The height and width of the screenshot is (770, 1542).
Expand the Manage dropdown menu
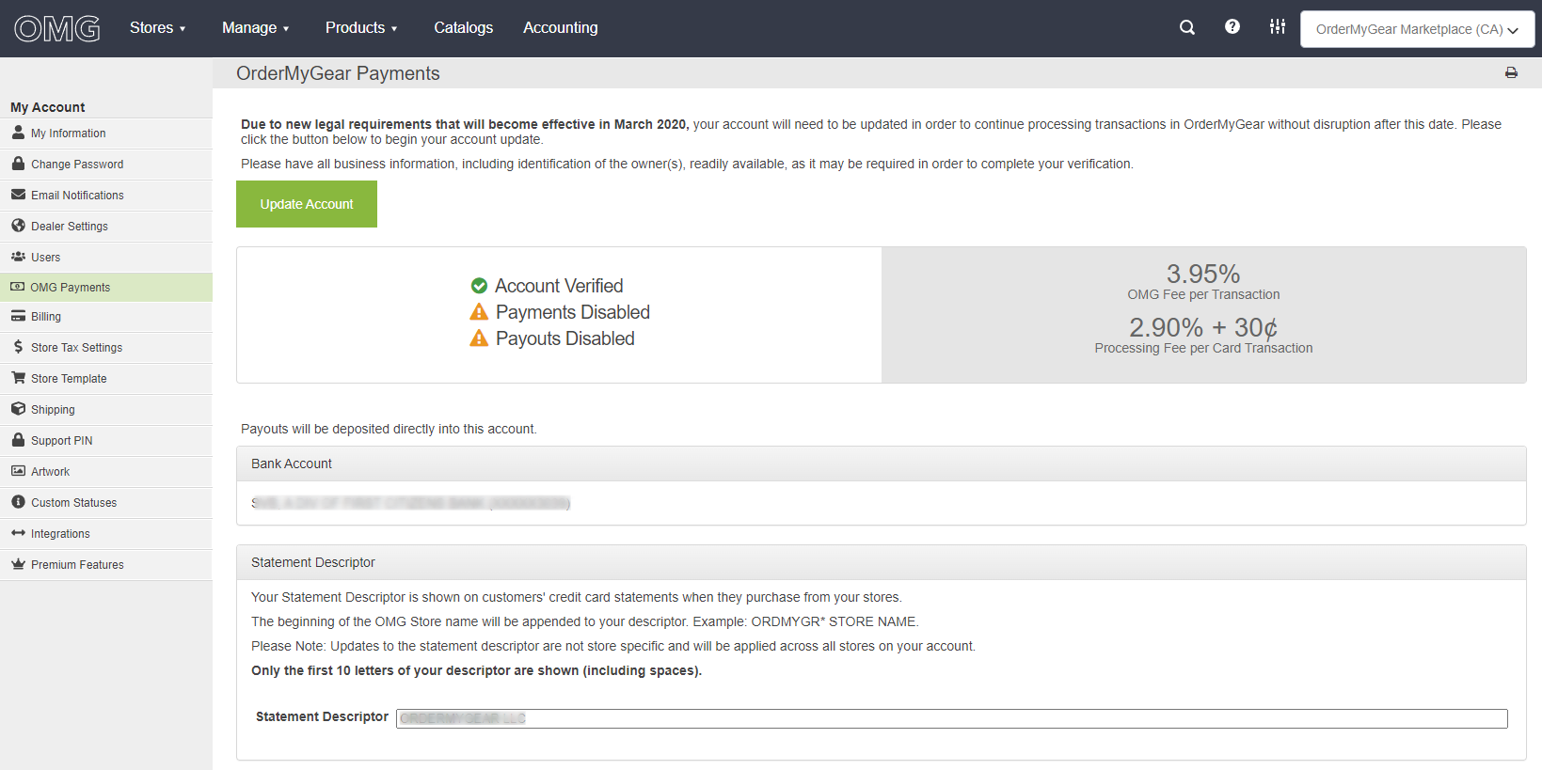point(255,28)
